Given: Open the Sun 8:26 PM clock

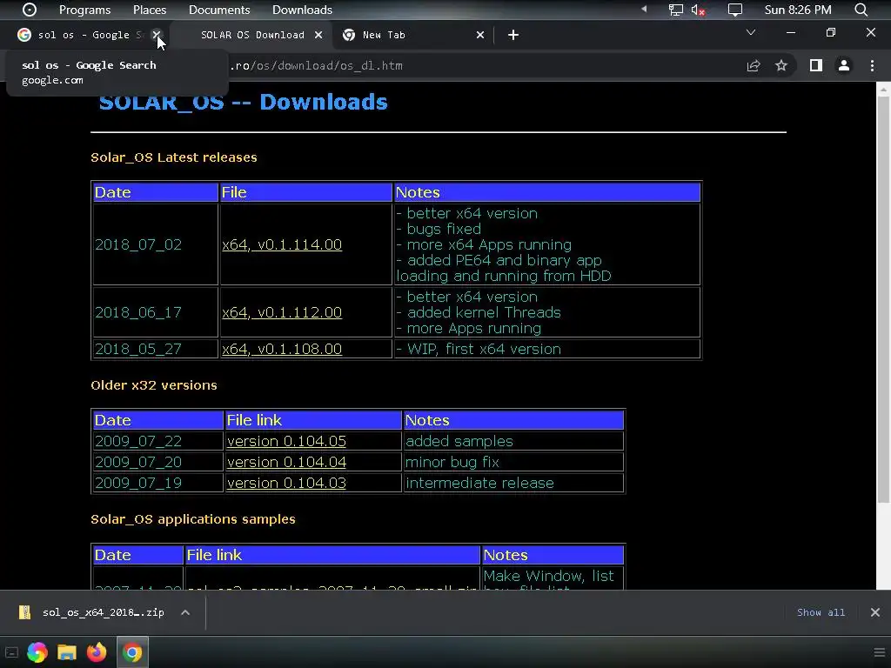Looking at the screenshot, I should pos(798,10).
